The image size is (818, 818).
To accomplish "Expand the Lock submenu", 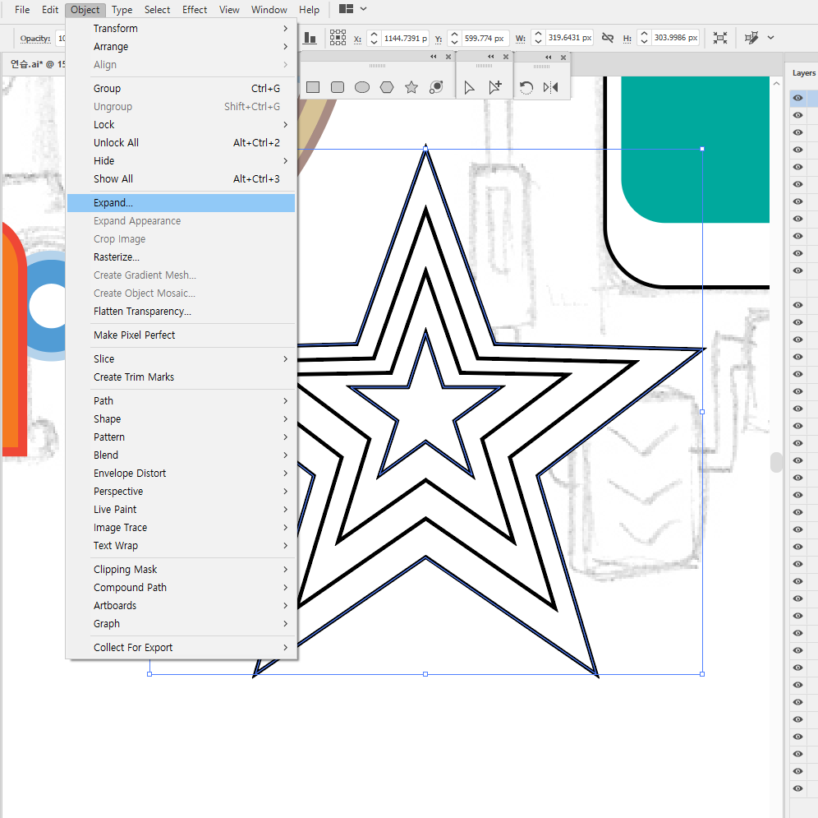I will click(181, 124).
